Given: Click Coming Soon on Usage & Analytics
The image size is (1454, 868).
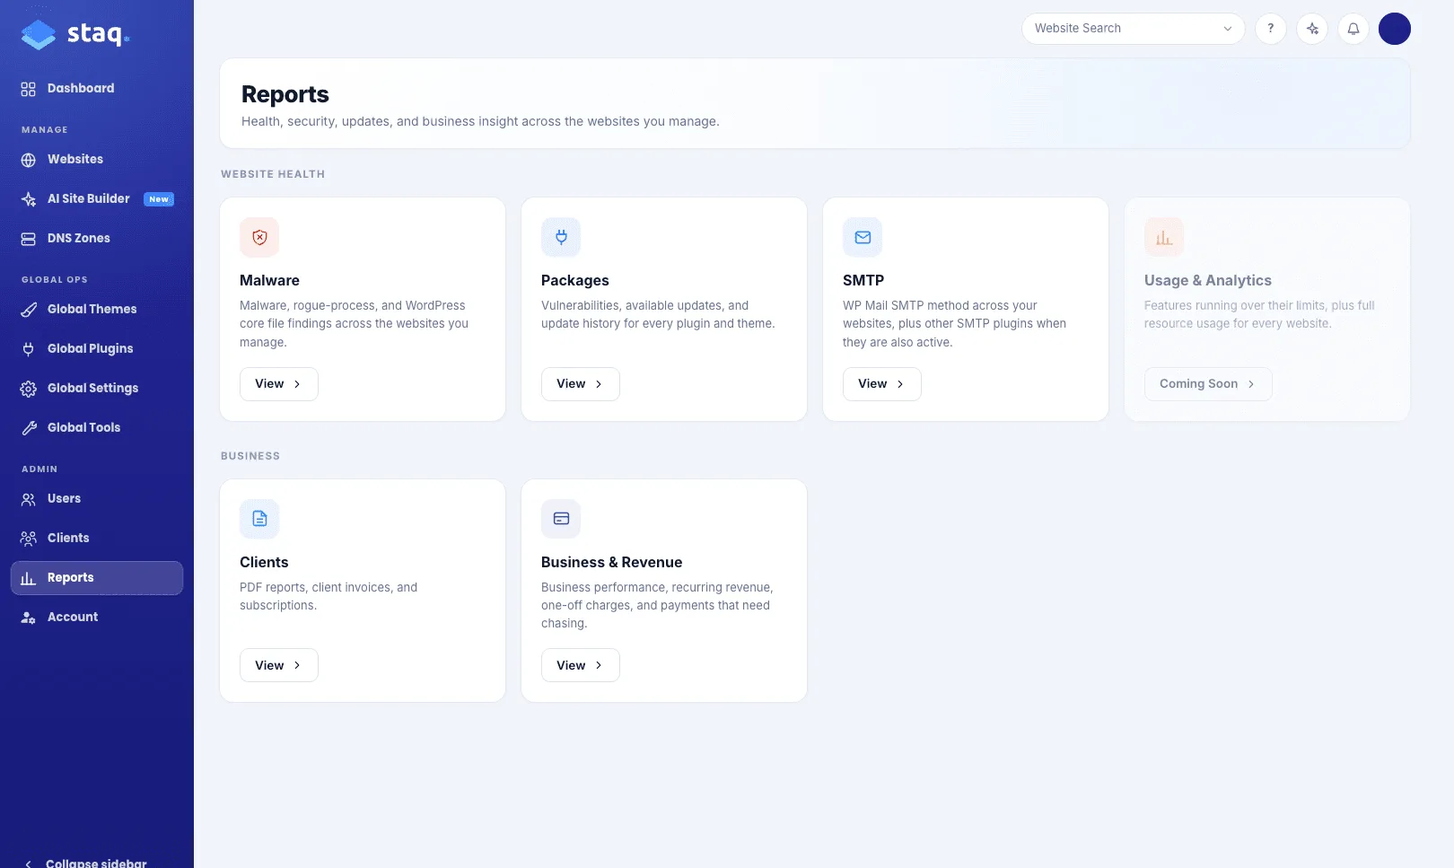Looking at the screenshot, I should click(1207, 384).
